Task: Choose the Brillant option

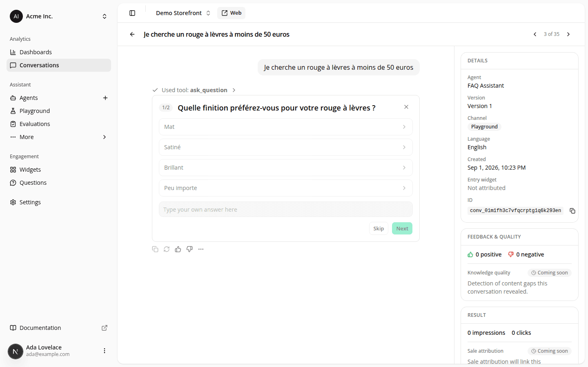Action: [286, 168]
